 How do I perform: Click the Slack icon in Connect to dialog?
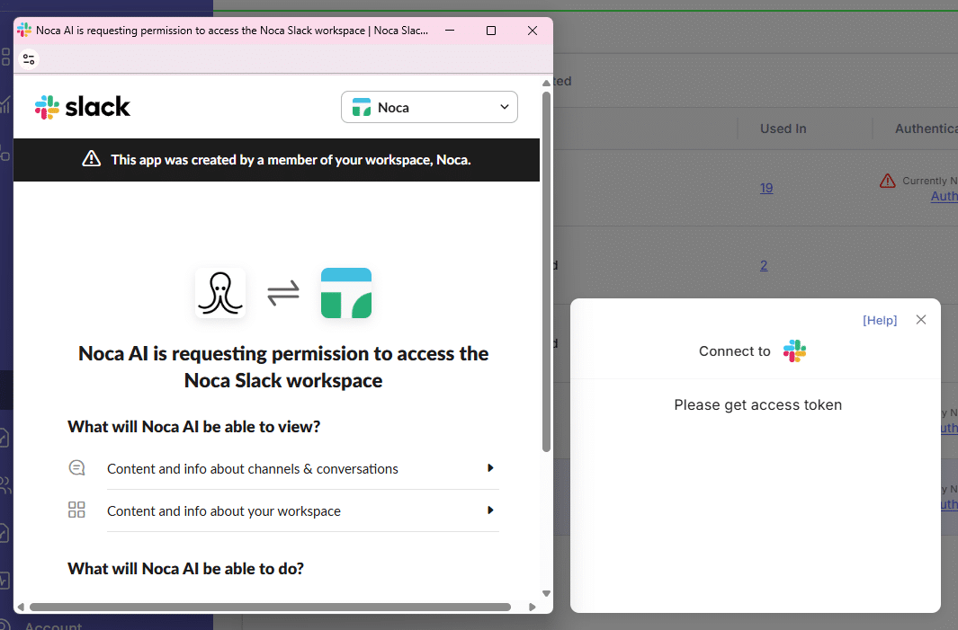(795, 351)
